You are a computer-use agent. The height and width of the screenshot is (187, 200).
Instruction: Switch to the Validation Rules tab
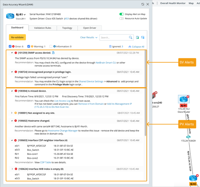(43, 28)
